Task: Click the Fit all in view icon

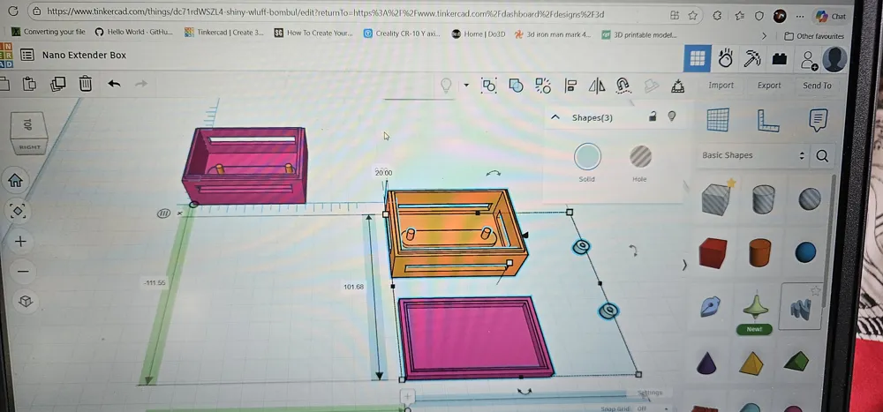Action: [x=18, y=211]
